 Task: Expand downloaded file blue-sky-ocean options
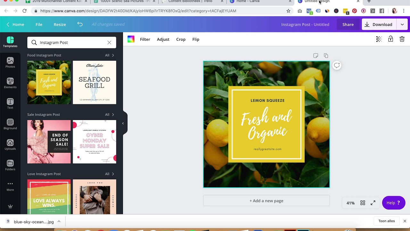point(59,221)
